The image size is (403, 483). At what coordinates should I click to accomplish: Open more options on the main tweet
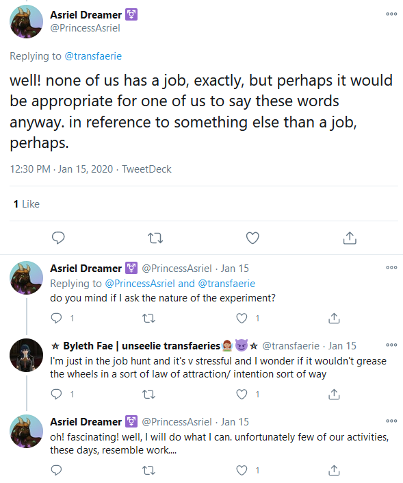point(391,14)
